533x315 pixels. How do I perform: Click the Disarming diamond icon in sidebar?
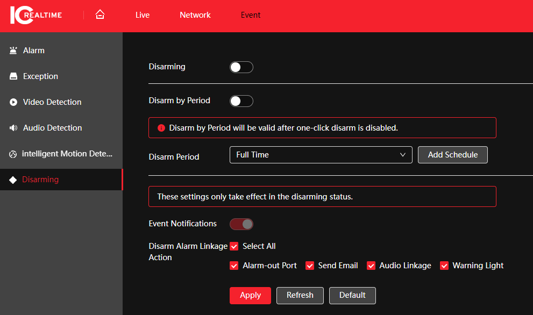click(13, 180)
